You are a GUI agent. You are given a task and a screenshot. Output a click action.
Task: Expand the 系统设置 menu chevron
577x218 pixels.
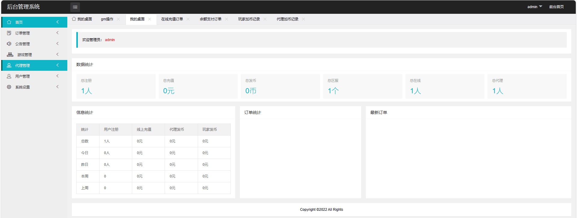(57, 87)
